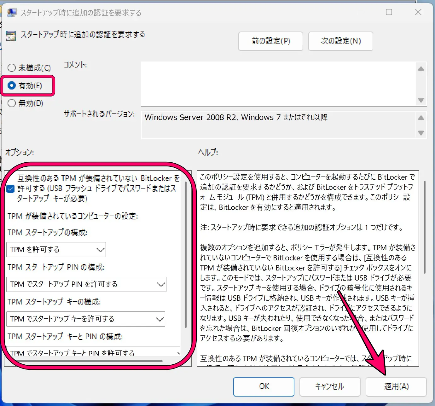
Task: Maximize the policy dialog window
Action: pos(389,12)
